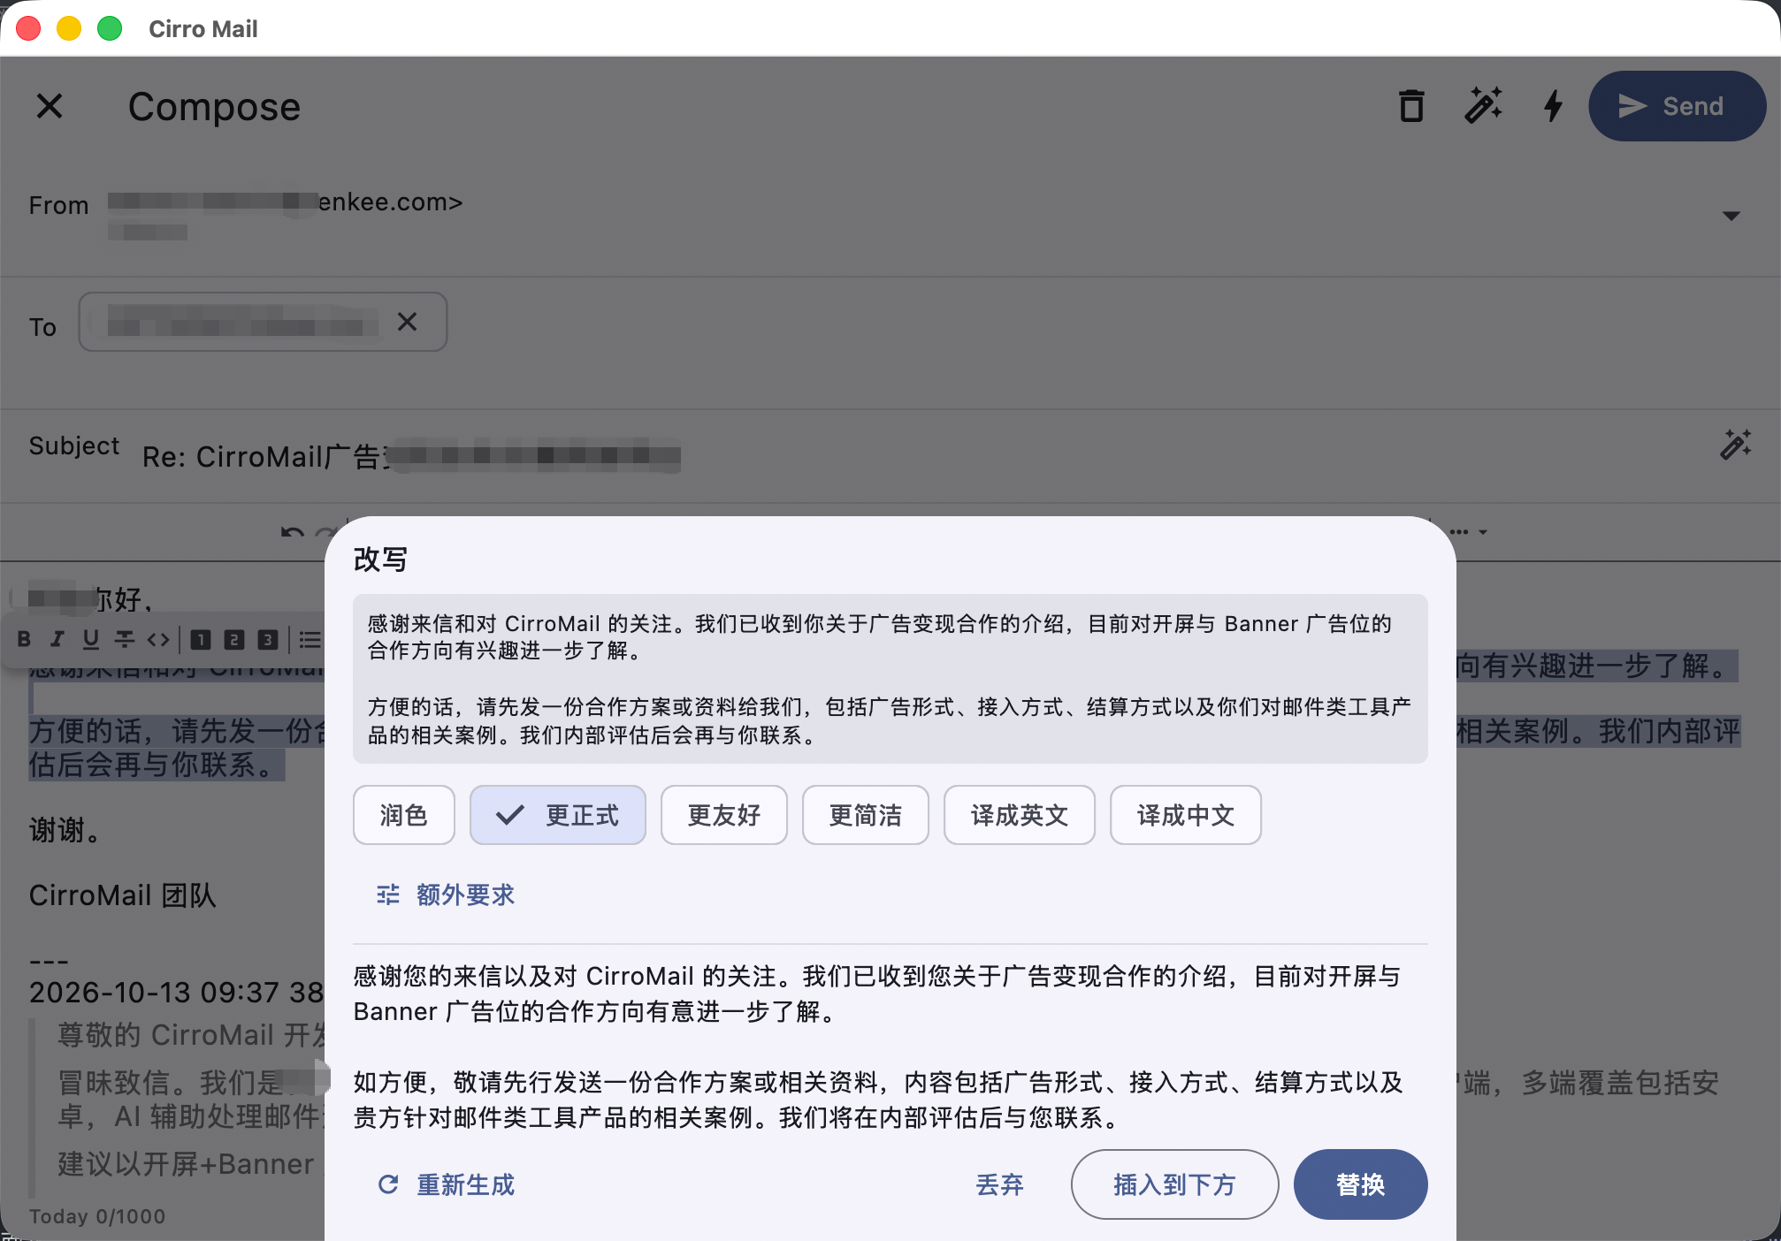Toggle inline code formatting icon

pyautogui.click(x=158, y=639)
